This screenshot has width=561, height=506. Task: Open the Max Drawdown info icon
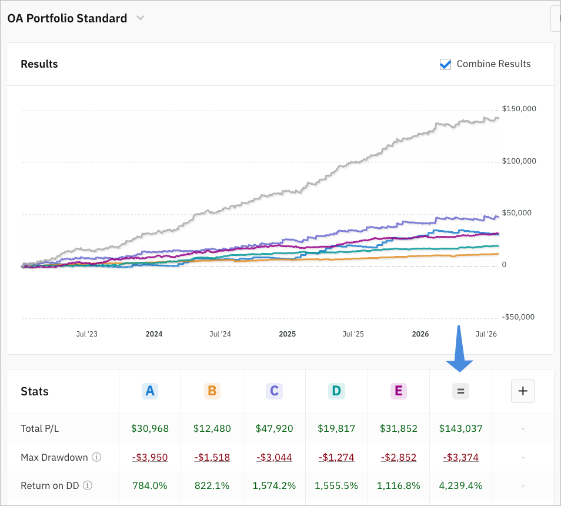pos(96,457)
